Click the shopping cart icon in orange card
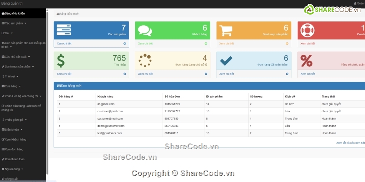Viewport: 365px width, 182px height. click(226, 31)
